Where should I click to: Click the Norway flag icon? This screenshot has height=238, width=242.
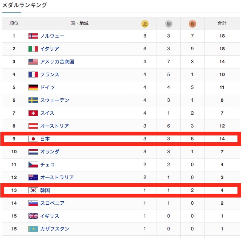point(33,36)
